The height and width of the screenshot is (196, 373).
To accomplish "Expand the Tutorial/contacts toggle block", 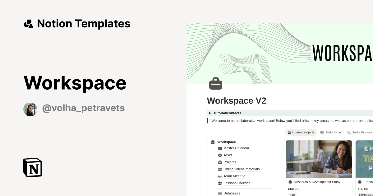I will tap(210, 113).
